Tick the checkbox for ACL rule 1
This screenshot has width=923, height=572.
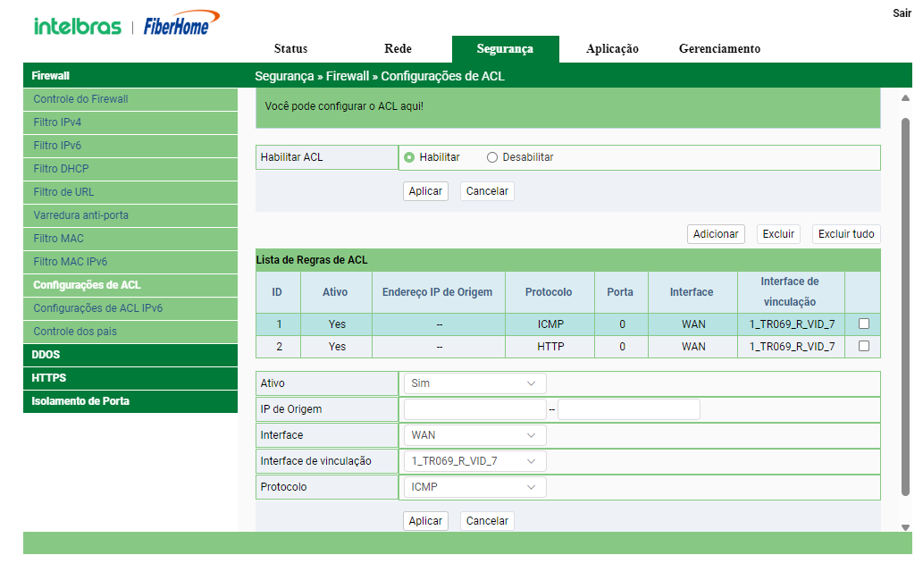[863, 324]
